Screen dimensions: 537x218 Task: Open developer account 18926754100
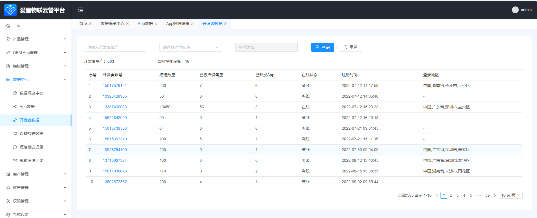tap(115, 150)
